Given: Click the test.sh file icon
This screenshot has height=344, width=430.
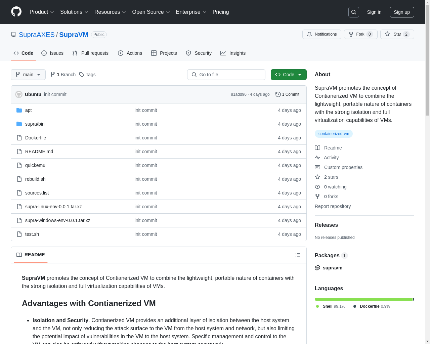Looking at the screenshot, I should coord(19,234).
